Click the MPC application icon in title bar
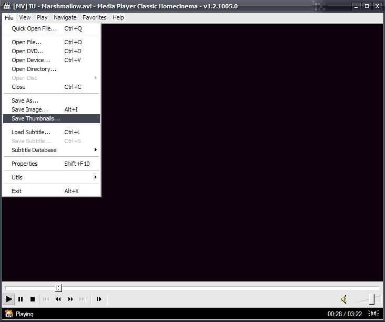Viewport: 385px width, 322px height. coord(7,6)
